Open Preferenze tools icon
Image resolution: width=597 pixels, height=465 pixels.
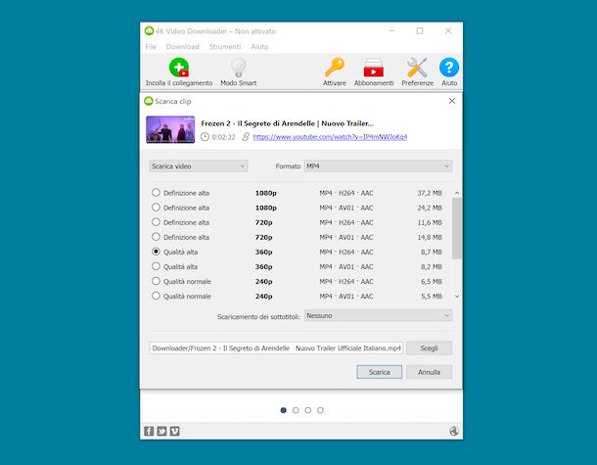tap(417, 68)
